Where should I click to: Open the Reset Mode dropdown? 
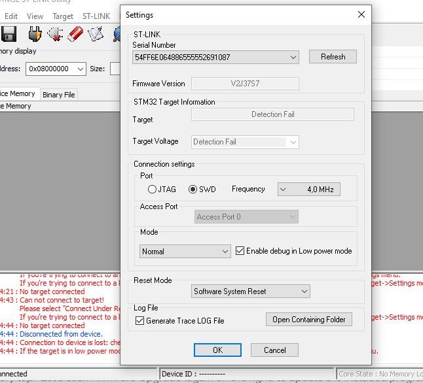pyautogui.click(x=251, y=291)
